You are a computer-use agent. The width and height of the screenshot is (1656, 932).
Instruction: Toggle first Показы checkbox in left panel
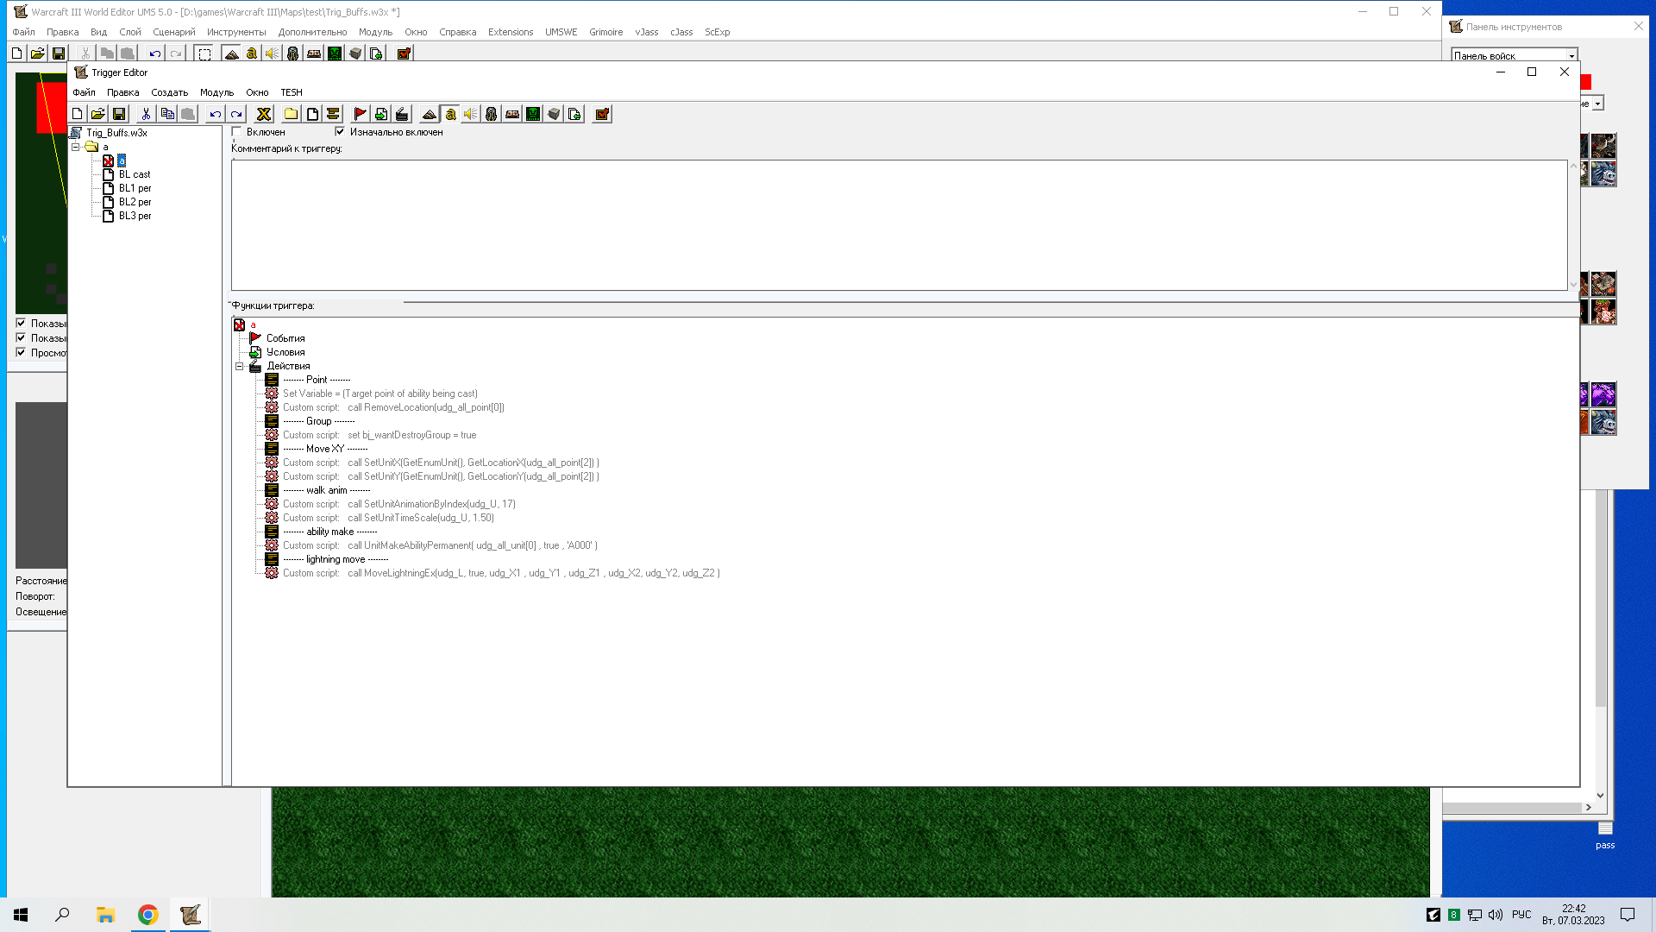pyautogui.click(x=21, y=324)
